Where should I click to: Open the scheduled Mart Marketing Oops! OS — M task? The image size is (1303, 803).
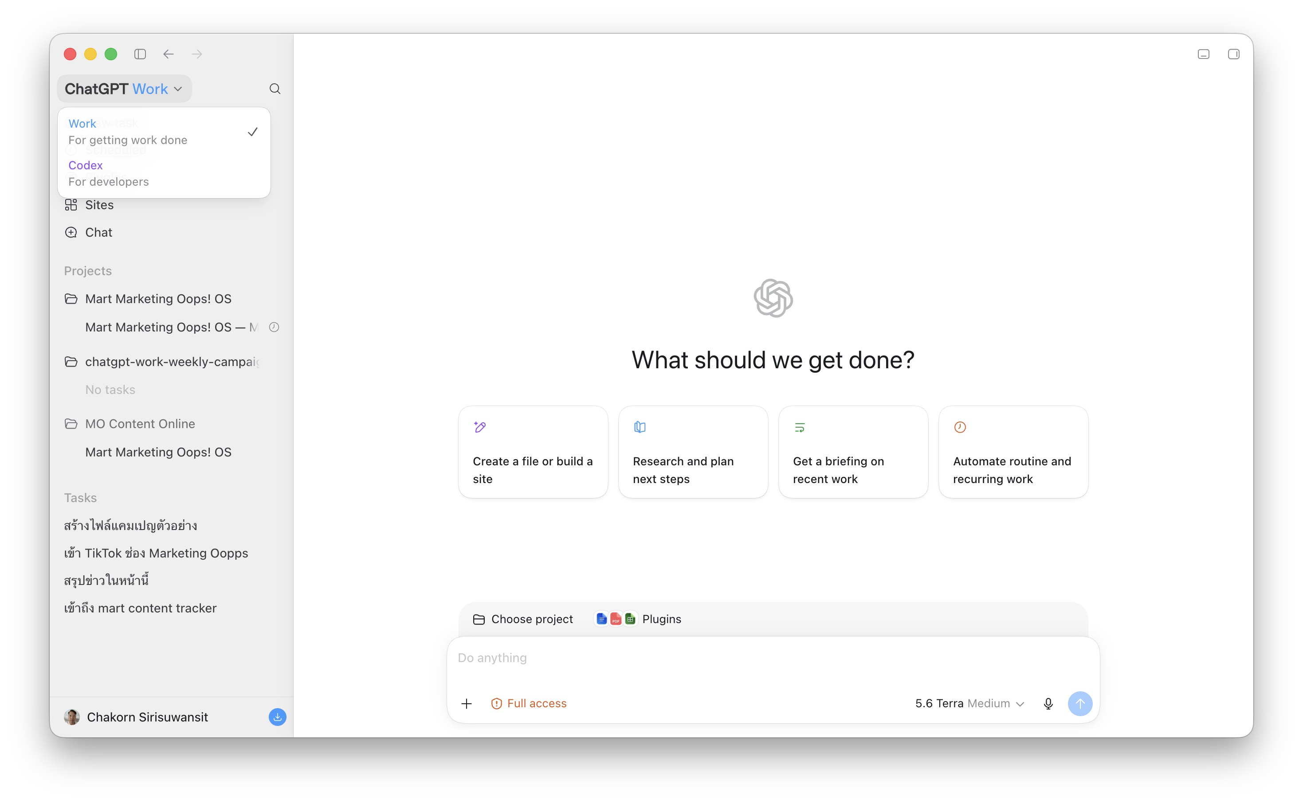click(171, 327)
